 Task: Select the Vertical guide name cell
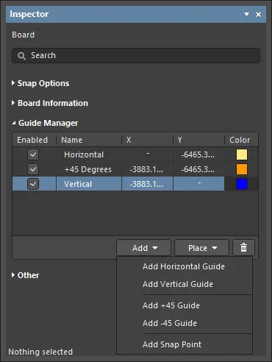tap(89, 184)
